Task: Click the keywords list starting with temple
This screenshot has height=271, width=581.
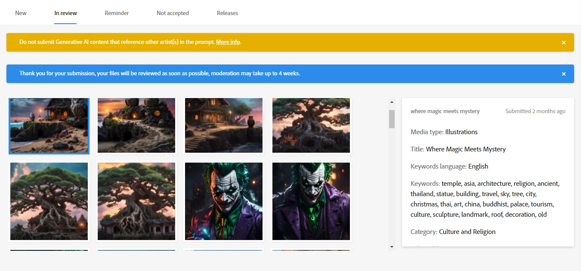Action: (x=485, y=199)
